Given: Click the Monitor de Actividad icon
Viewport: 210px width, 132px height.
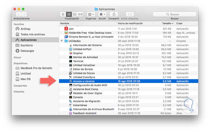Looking at the screenshot, I should pyautogui.click(x=70, y=57).
